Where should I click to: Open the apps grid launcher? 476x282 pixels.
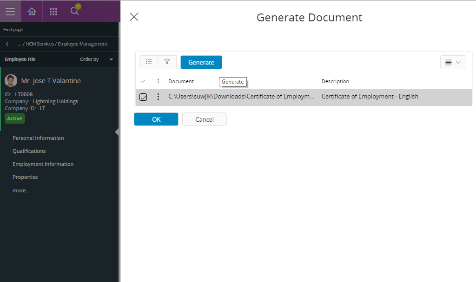[53, 11]
